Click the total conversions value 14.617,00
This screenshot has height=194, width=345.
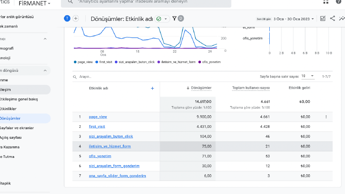(203, 102)
